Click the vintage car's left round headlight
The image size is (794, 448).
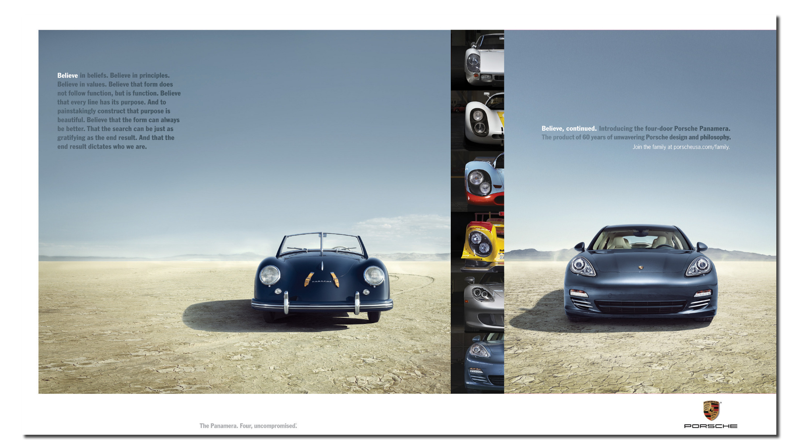(270, 275)
